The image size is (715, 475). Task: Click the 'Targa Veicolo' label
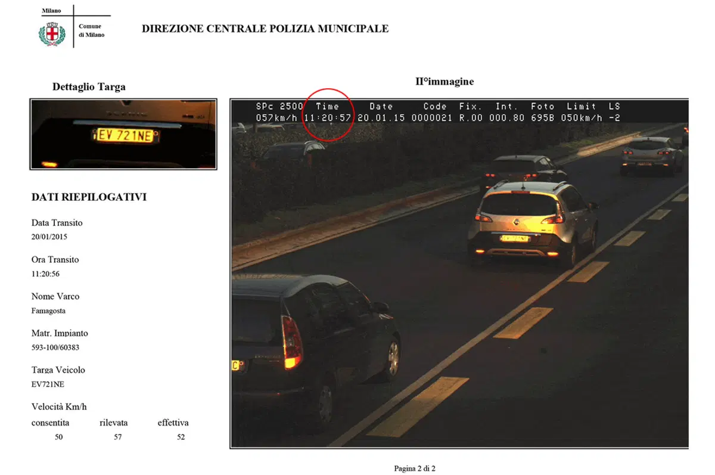click(58, 370)
